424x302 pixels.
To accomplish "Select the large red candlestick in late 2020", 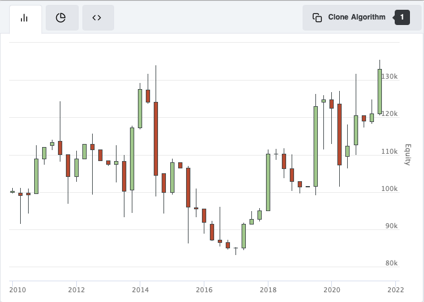I will 339,134.
